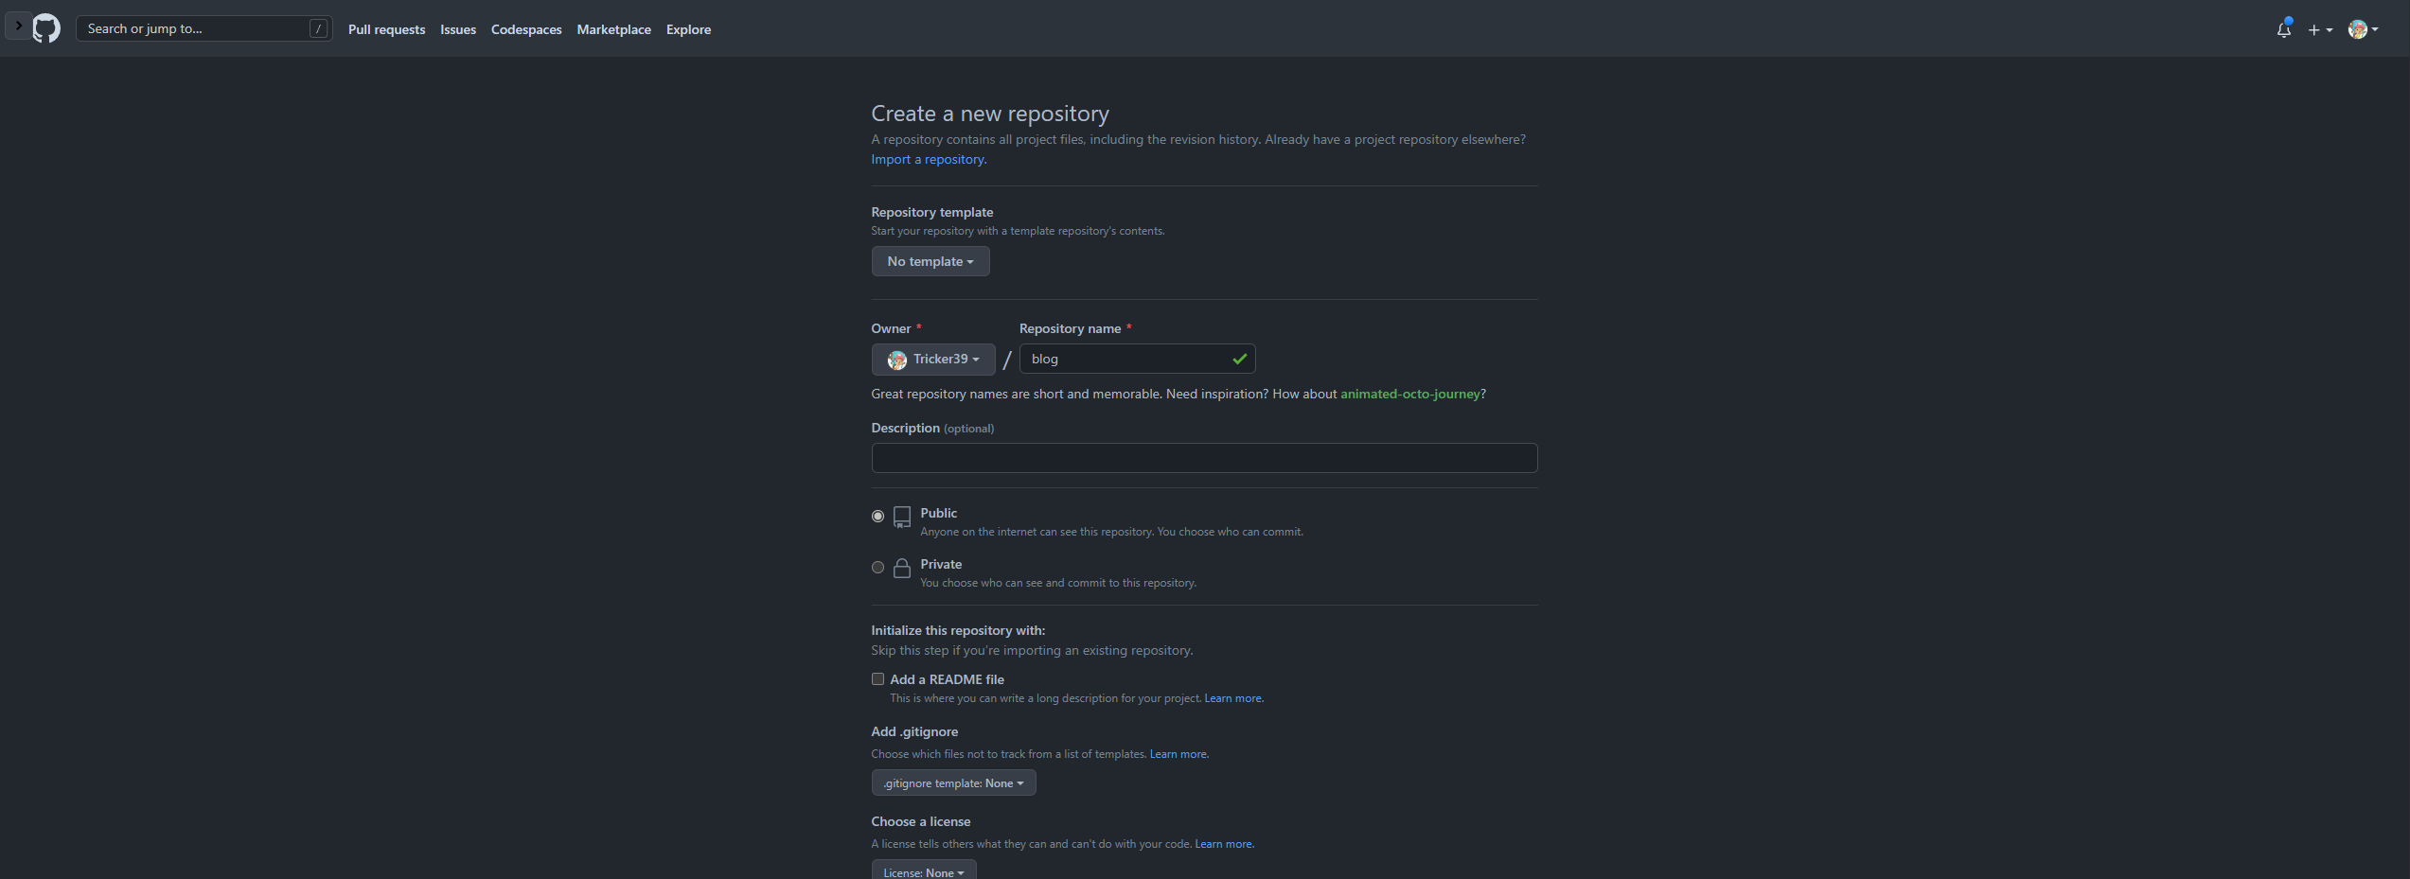Click the green name-available checkmark

pos(1239,359)
